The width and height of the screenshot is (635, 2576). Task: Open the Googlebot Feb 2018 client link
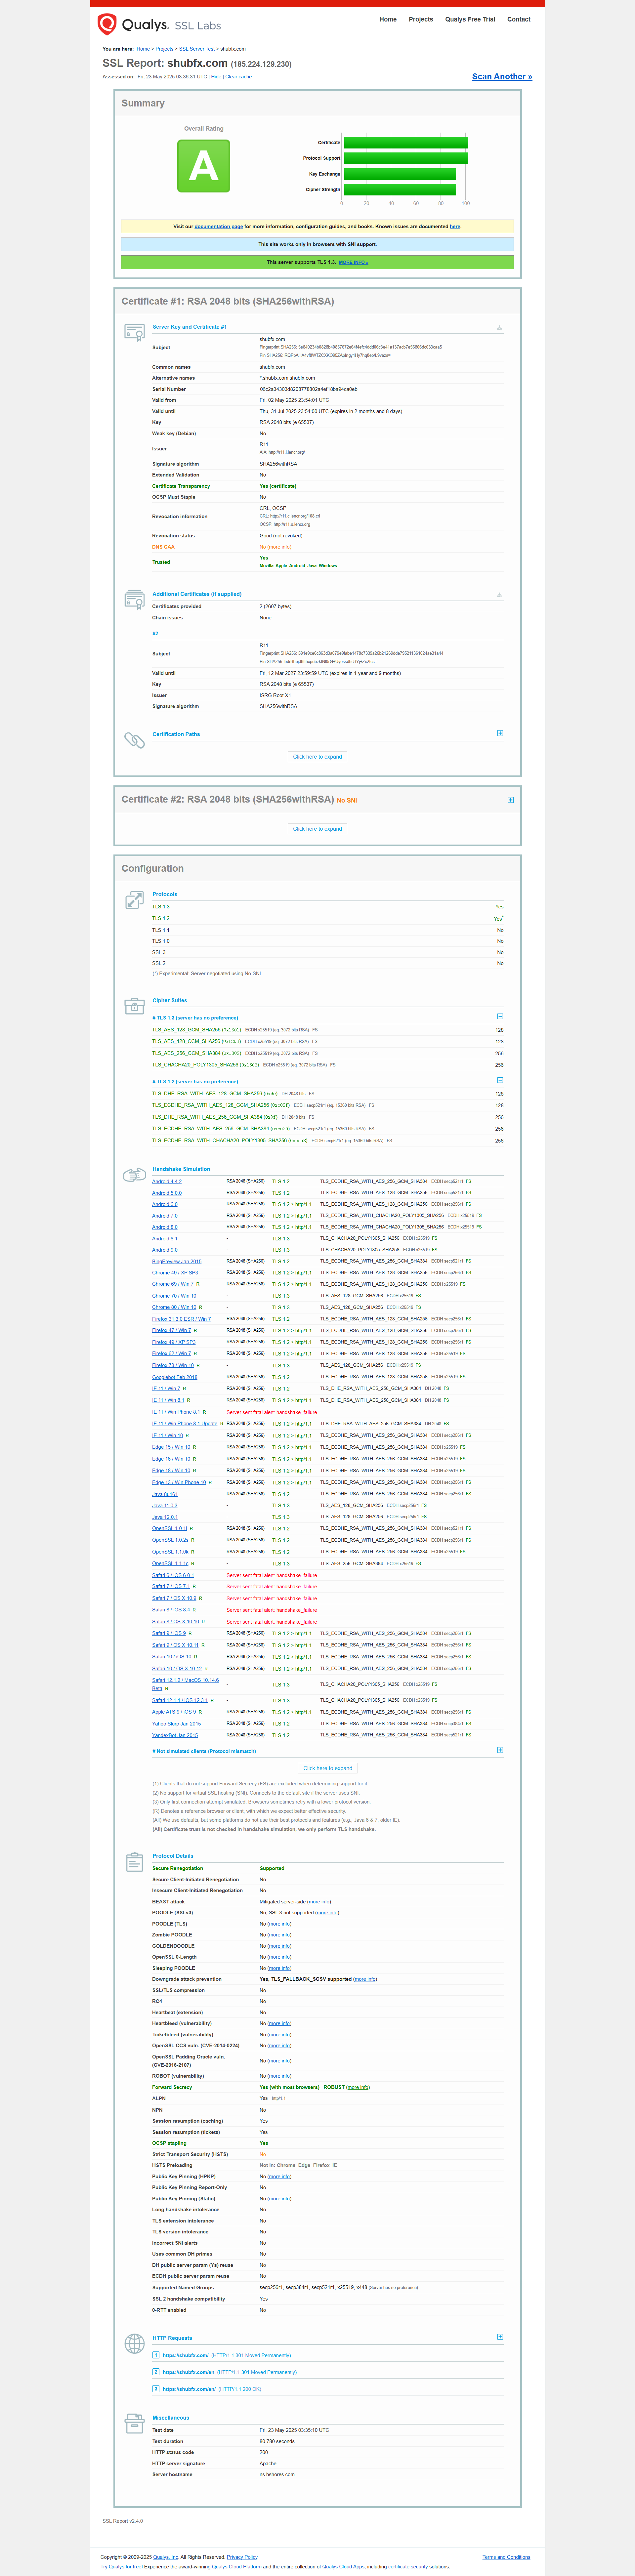(x=175, y=1377)
